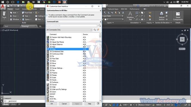Open the All Commands Only filter dropdown
The image size is (191, 107).
pyautogui.click(x=69, y=30)
